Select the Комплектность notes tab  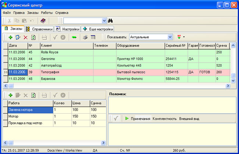tap(164, 119)
